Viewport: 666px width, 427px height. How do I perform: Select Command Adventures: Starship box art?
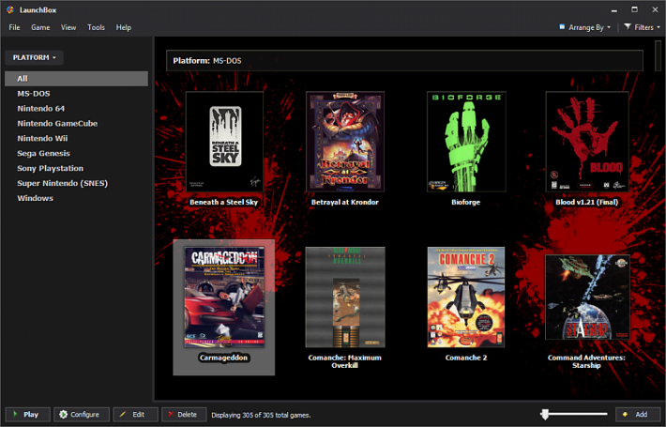coord(587,297)
